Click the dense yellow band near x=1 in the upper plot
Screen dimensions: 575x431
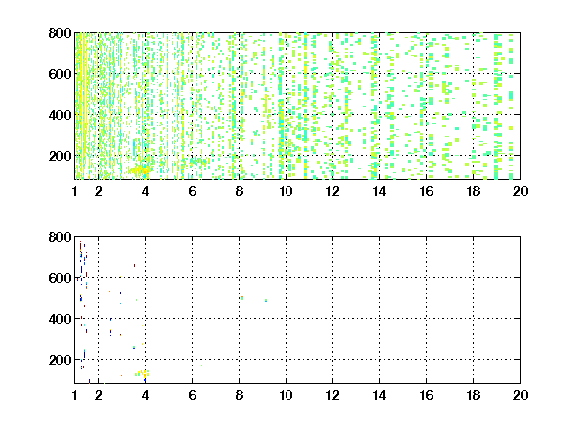tap(84, 107)
